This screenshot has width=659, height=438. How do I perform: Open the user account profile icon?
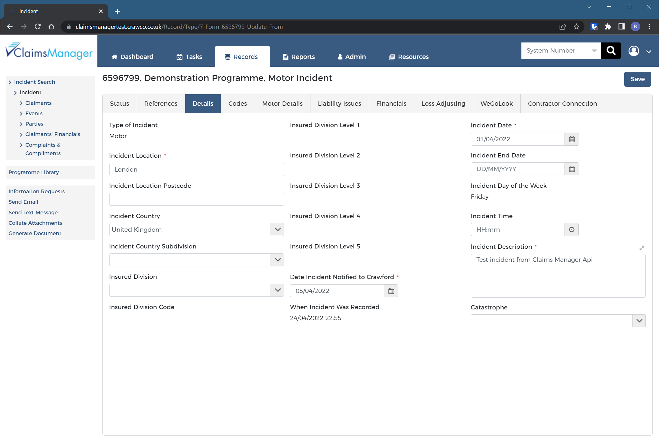(634, 51)
